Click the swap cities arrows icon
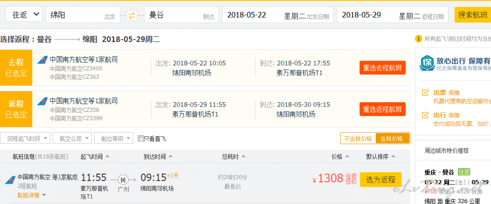The height and width of the screenshot is (204, 491). pyautogui.click(x=132, y=15)
